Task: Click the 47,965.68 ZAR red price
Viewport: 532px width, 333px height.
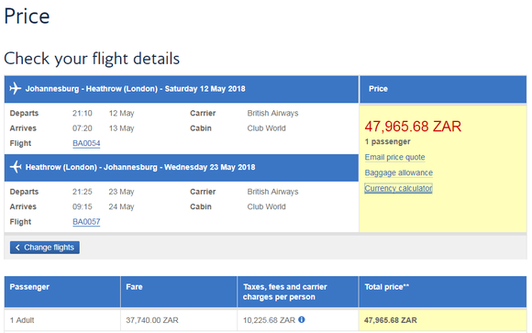Action: [413, 127]
